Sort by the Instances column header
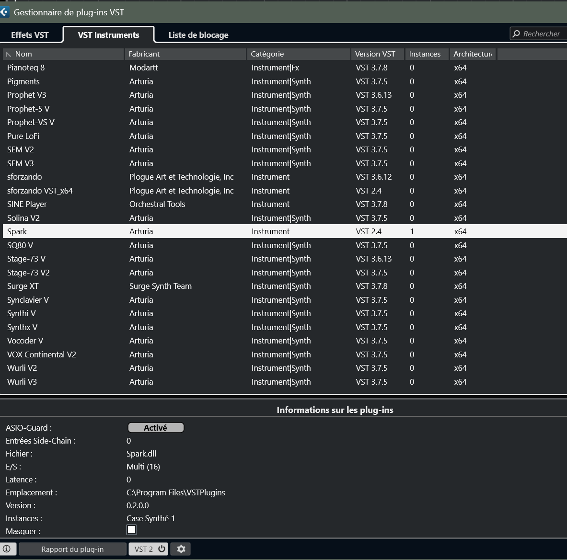Viewport: 567px width, 560px height. (x=426, y=54)
